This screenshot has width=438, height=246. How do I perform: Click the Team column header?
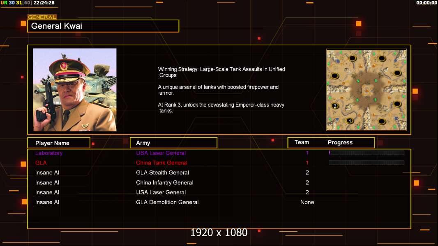pyautogui.click(x=302, y=142)
